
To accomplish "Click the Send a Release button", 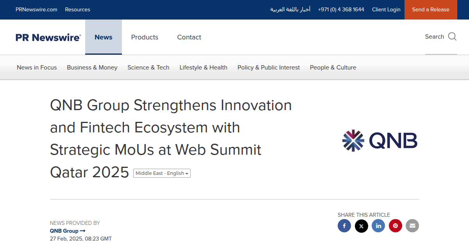I will coord(431,9).
